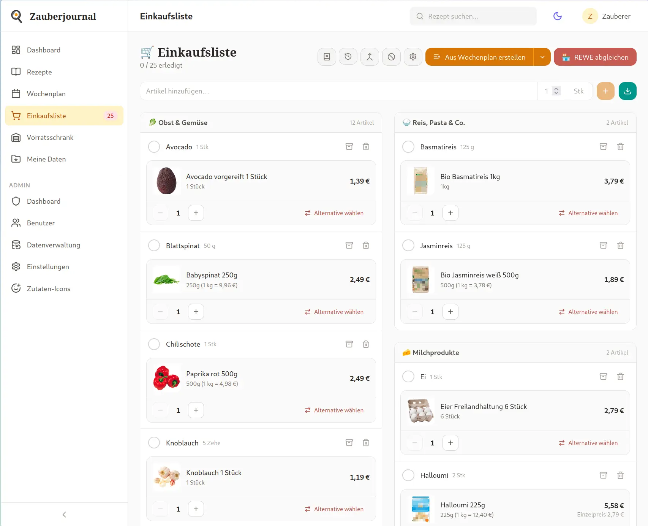Click the merge duplicates icon in the toolbar
Image resolution: width=648 pixels, height=526 pixels.
tap(370, 57)
